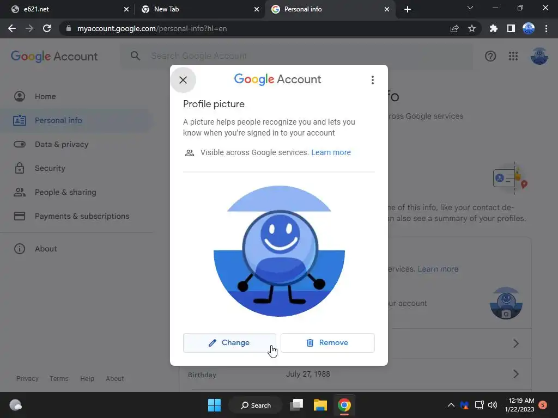Click the Remove profile picture button
Image resolution: width=558 pixels, height=418 pixels.
[327, 343]
